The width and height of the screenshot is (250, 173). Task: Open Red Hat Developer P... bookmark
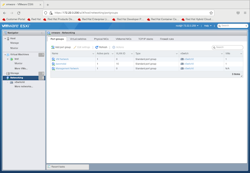pyautogui.click(x=128, y=19)
